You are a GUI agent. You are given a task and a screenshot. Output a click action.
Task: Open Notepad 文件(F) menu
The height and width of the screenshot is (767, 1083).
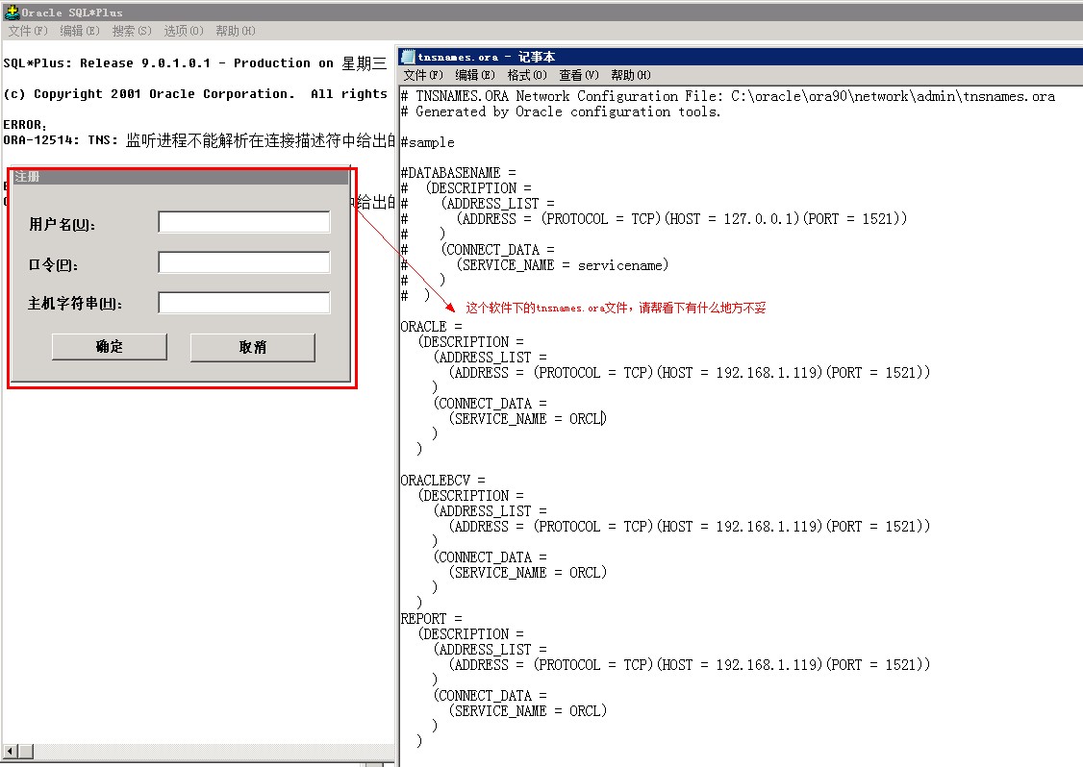422,75
